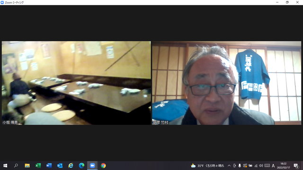
Task: Restore down the Zoom meeting window
Action: pos(287,2)
